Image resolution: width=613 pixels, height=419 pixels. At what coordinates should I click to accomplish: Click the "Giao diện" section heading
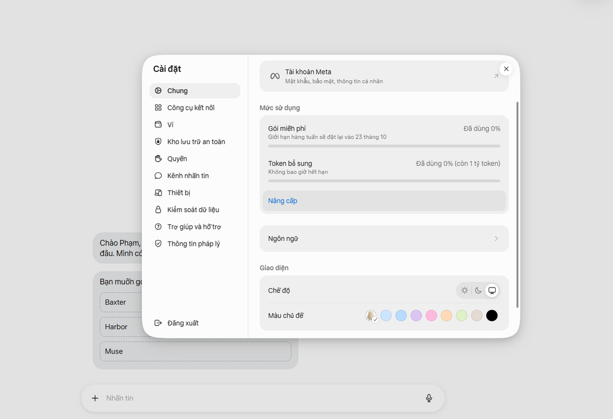pyautogui.click(x=274, y=268)
